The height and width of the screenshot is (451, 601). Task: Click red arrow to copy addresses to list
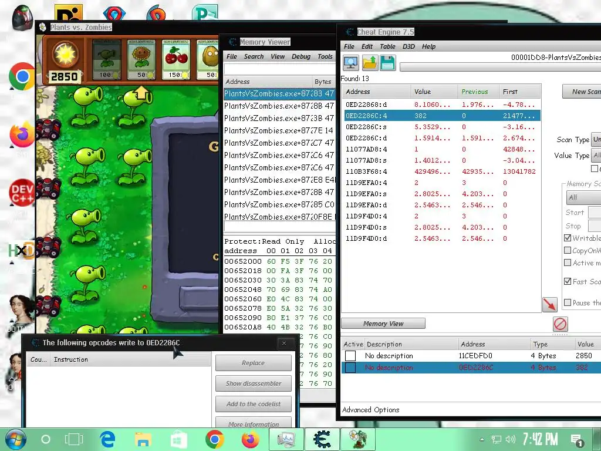tap(549, 305)
